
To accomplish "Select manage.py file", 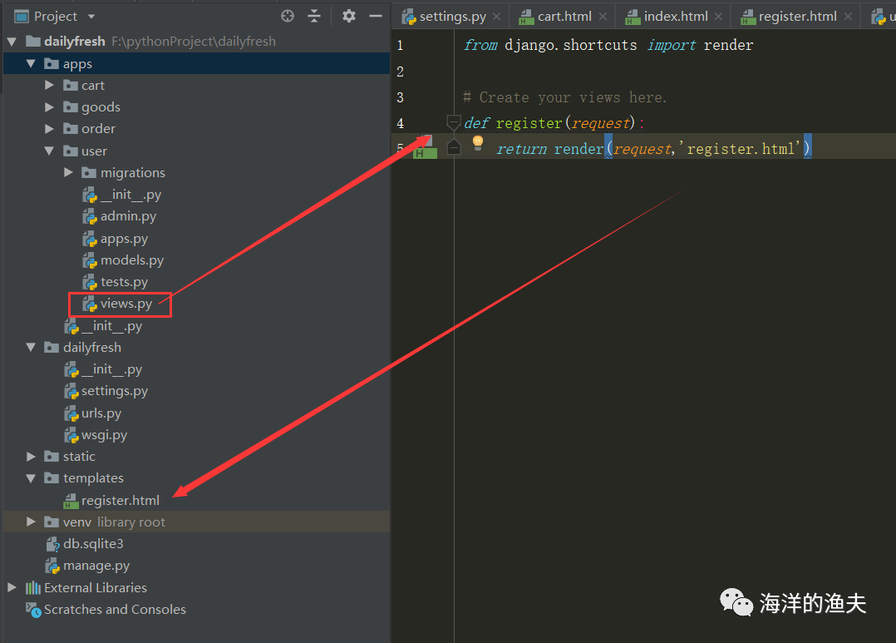I will tap(96, 566).
